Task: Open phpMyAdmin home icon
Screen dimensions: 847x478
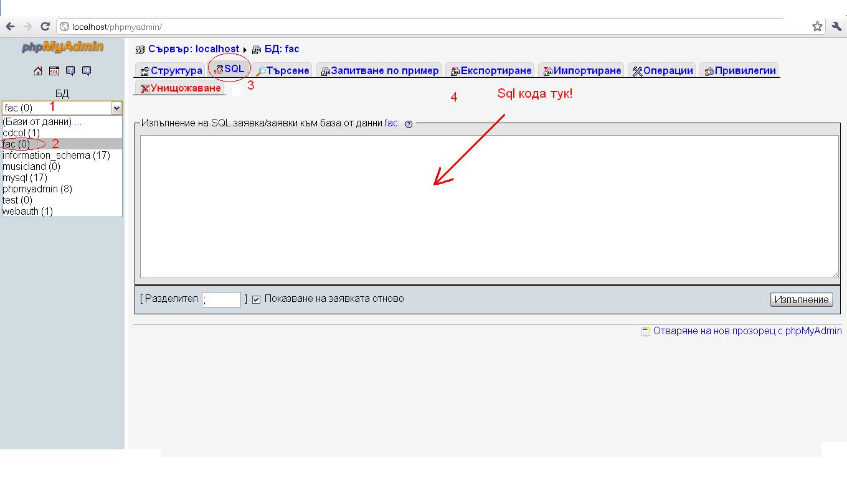Action: tap(38, 71)
